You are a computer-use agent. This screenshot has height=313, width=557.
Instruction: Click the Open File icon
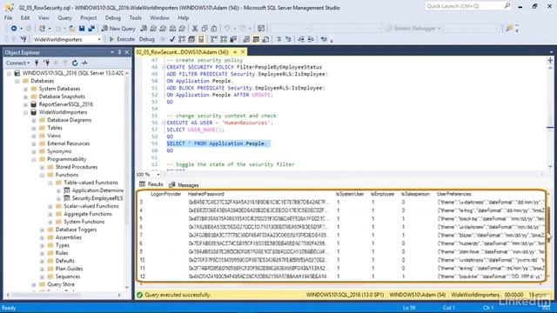pyautogui.click(x=72, y=29)
